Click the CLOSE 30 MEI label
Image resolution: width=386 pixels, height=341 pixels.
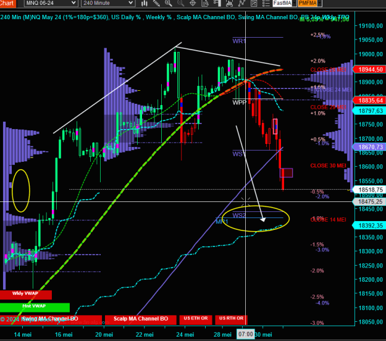tap(328, 166)
